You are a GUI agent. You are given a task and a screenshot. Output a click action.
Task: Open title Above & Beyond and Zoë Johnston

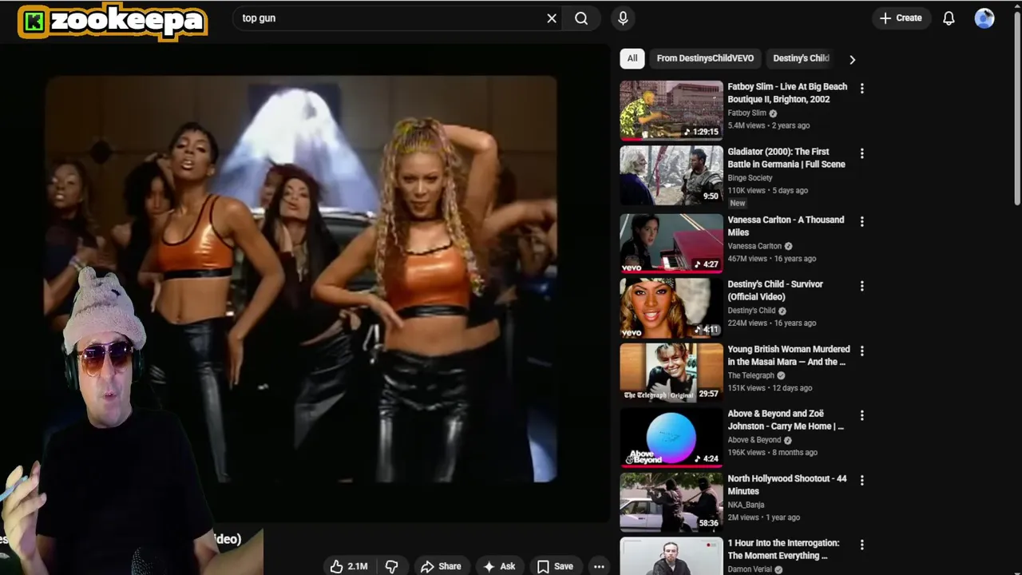tap(786, 420)
